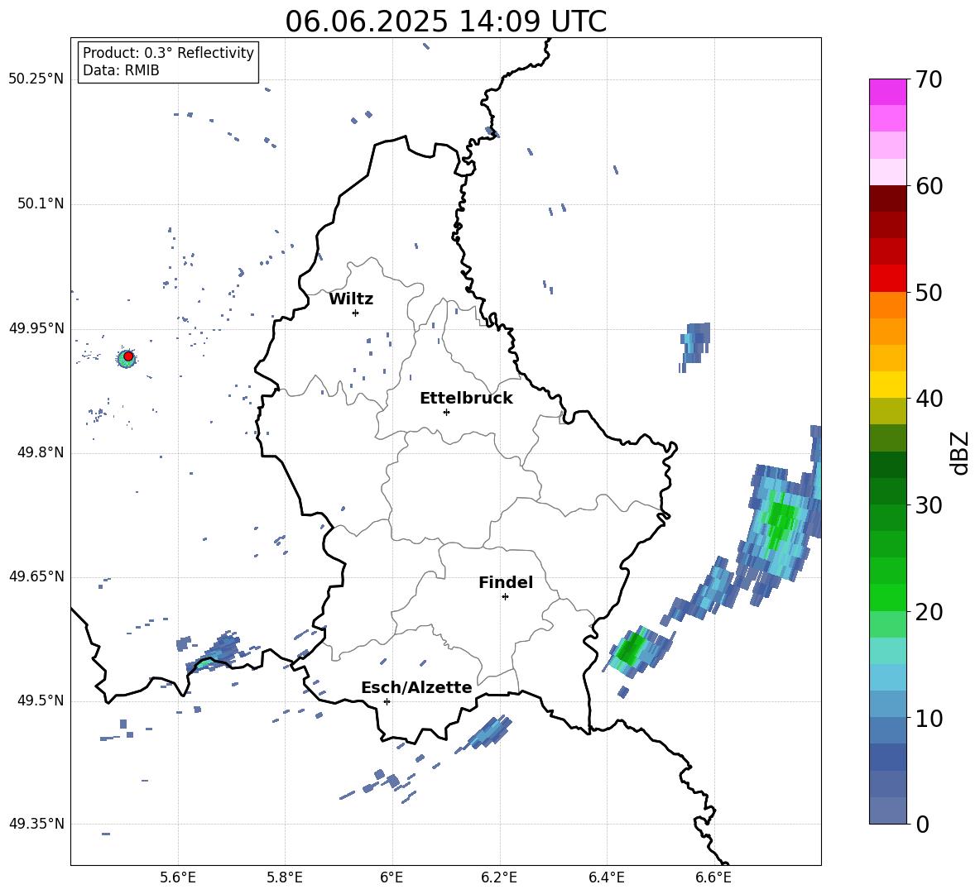Click the 06.06.2025 14:09 UTC title

coord(445,22)
